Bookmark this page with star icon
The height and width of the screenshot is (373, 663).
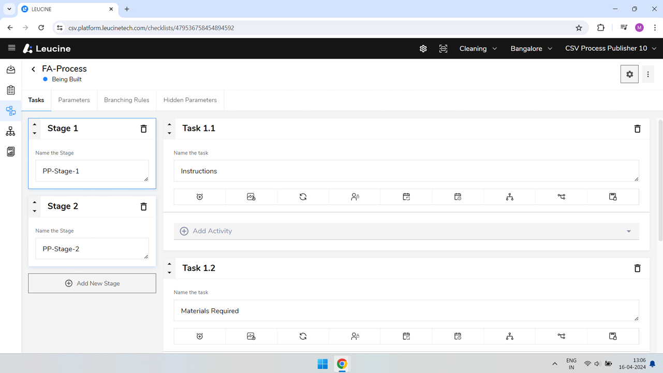pyautogui.click(x=579, y=28)
